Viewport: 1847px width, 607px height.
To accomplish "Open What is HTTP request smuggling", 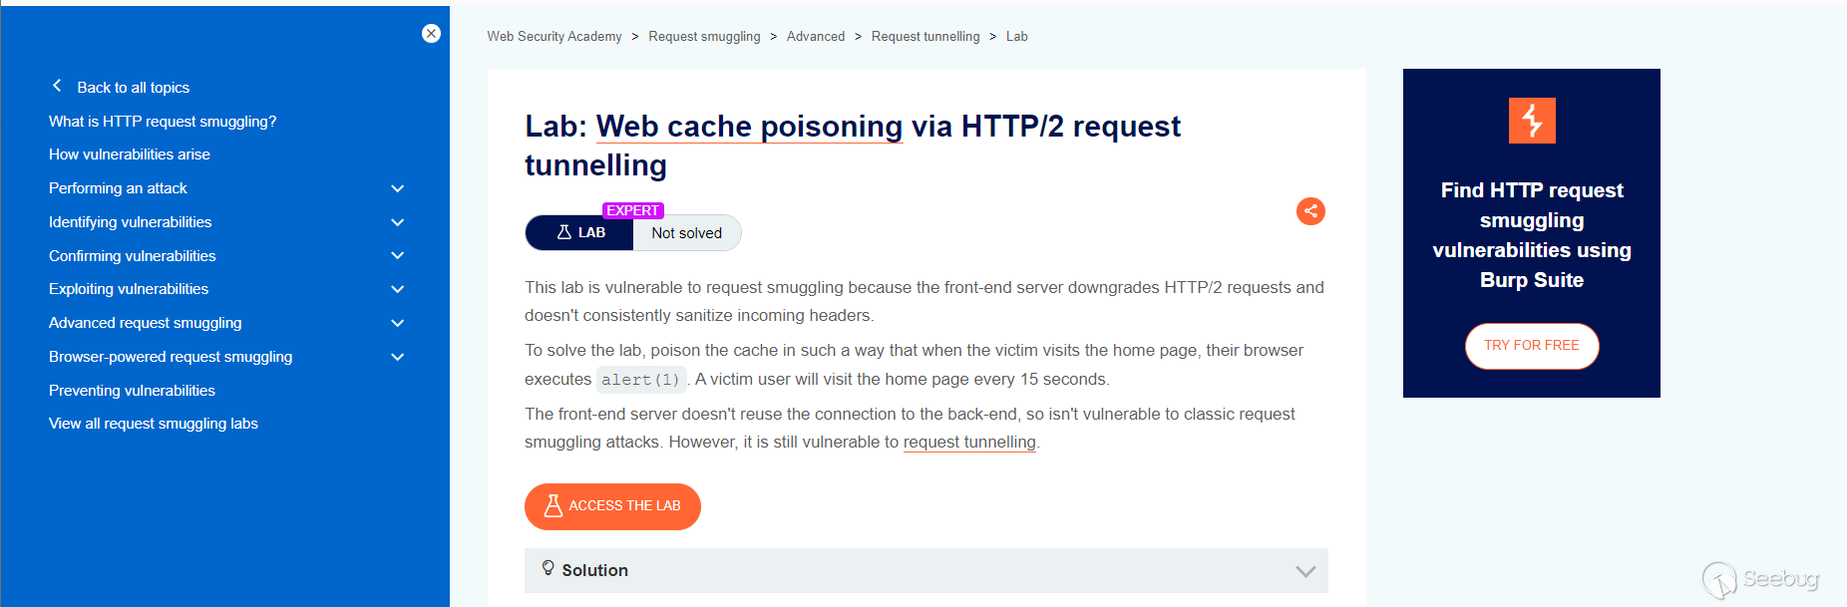I will (163, 122).
